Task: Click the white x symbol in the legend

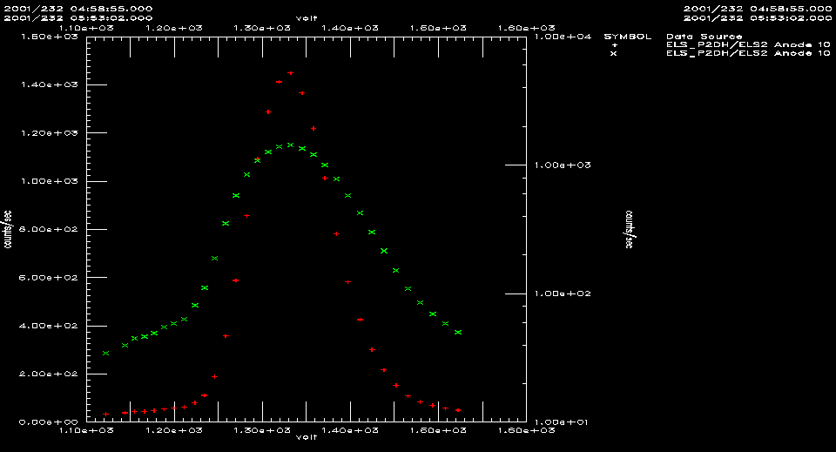Action: pyautogui.click(x=614, y=53)
